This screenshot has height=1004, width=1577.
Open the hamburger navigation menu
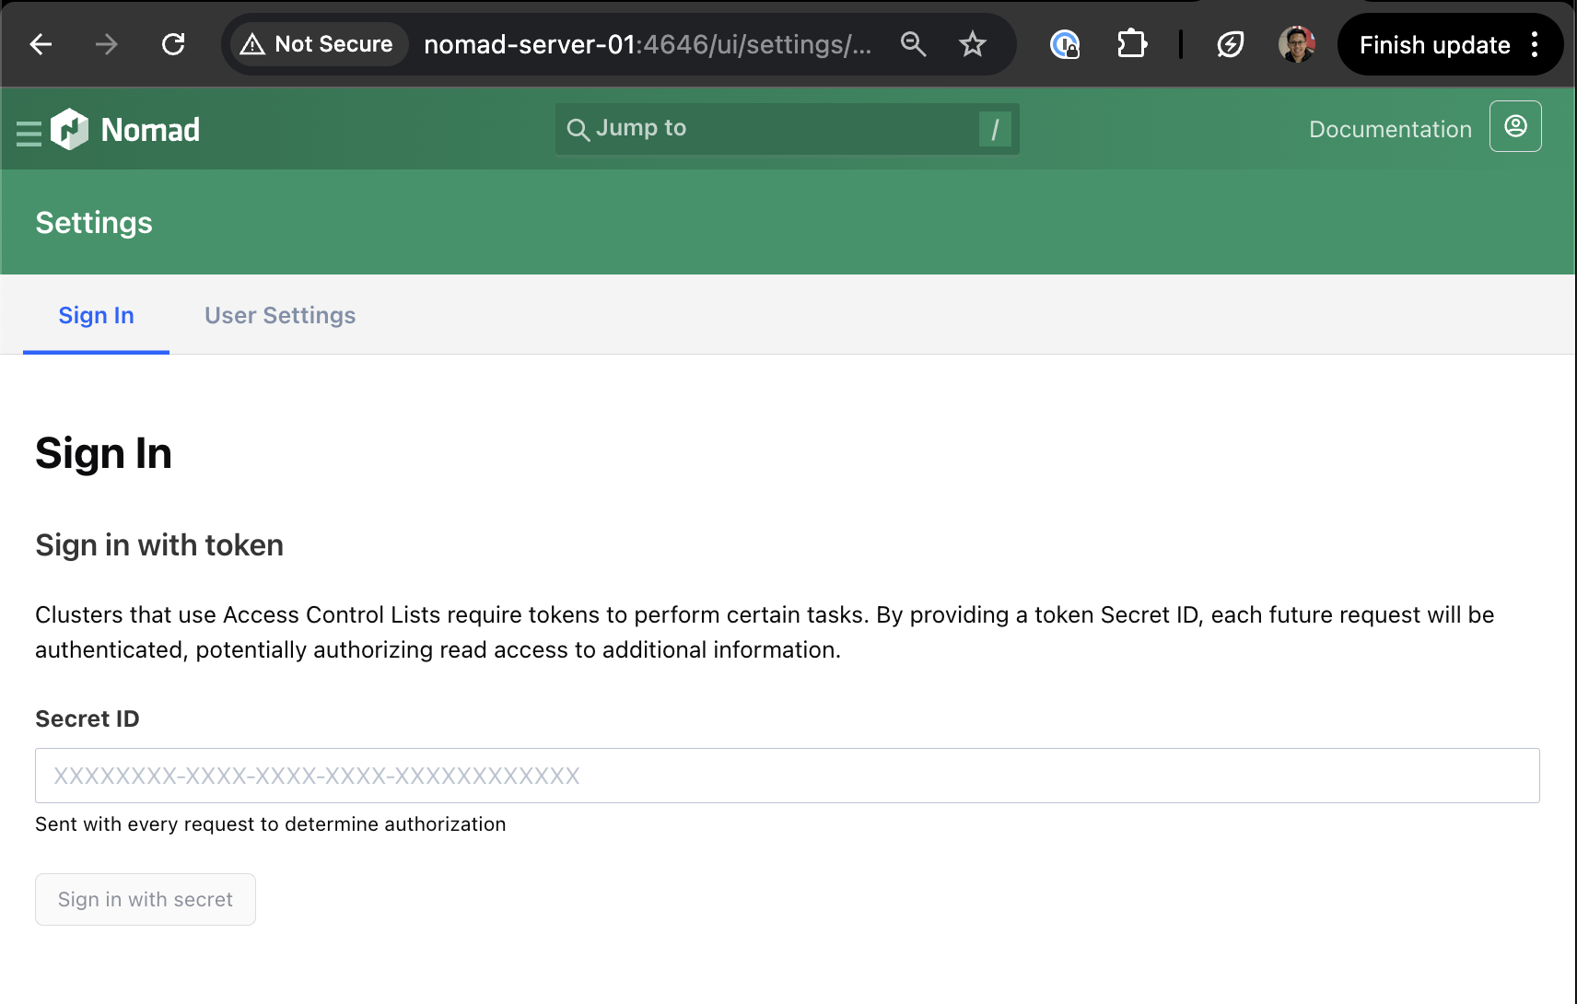pyautogui.click(x=29, y=133)
